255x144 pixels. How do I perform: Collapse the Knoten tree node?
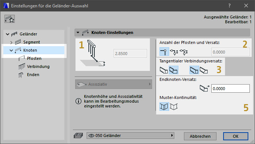click(11, 51)
